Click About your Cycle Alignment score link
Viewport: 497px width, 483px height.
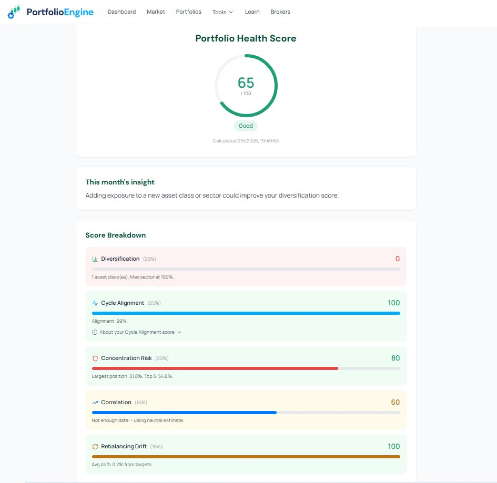point(137,332)
